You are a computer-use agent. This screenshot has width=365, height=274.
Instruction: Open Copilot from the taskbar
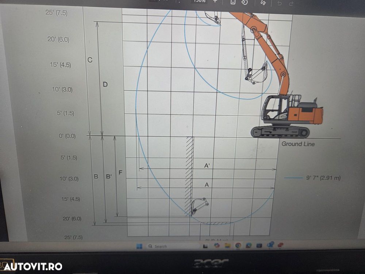pos(217,246)
